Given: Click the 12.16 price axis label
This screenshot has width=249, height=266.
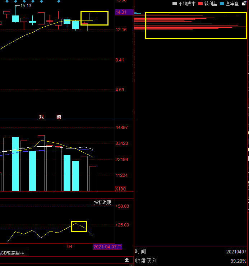Looking at the screenshot, I should pos(121,30).
